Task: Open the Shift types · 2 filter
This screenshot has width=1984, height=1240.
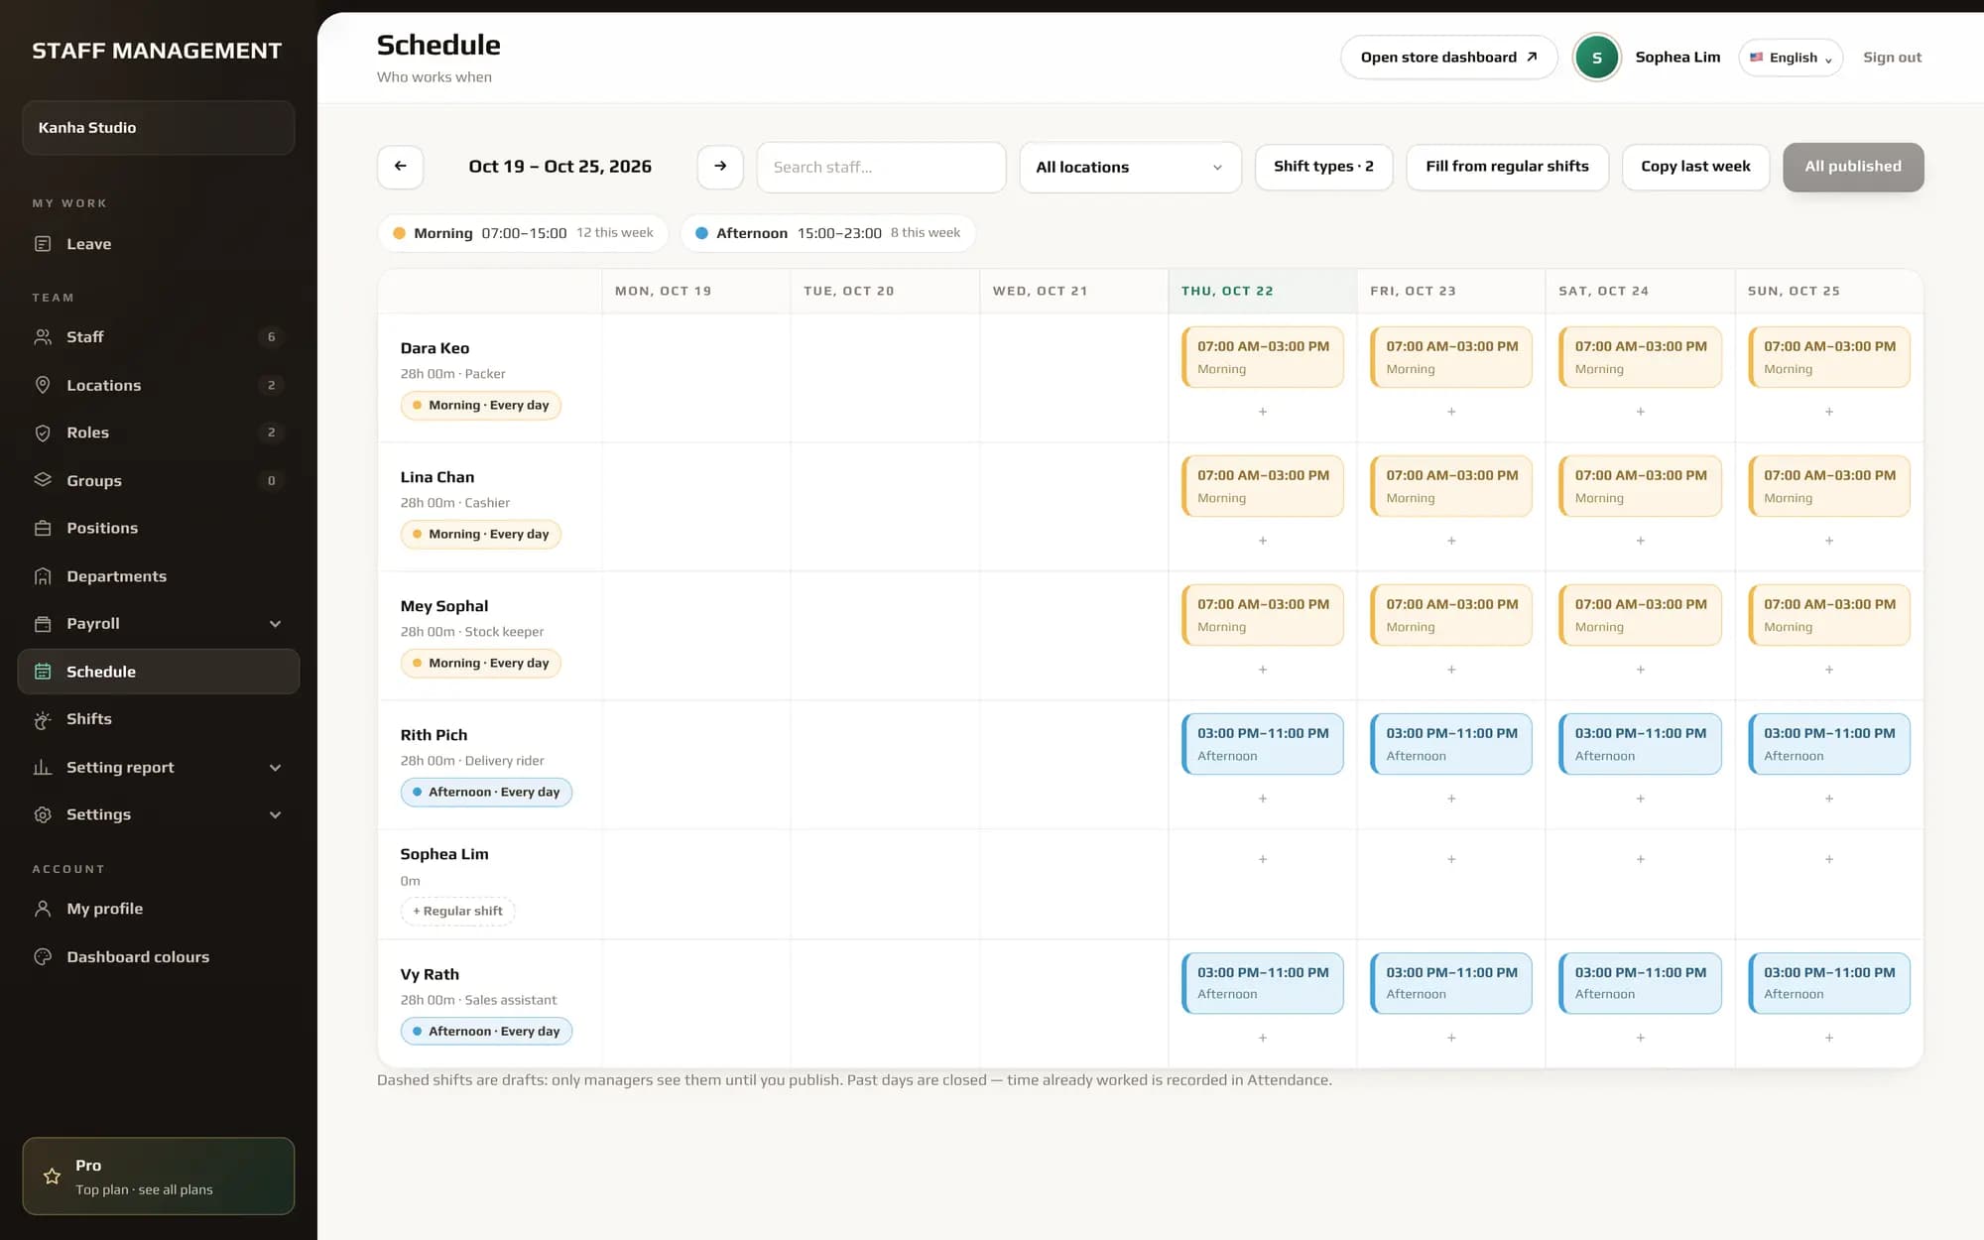Action: pyautogui.click(x=1323, y=167)
